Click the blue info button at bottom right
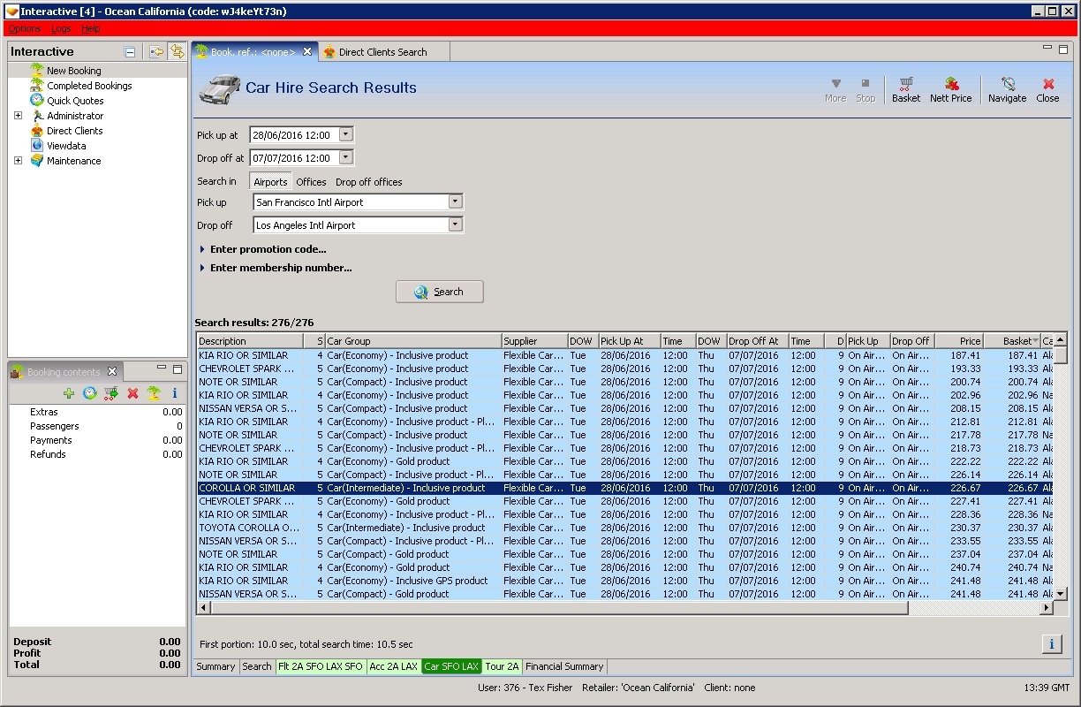This screenshot has height=707, width=1081. tap(1051, 643)
